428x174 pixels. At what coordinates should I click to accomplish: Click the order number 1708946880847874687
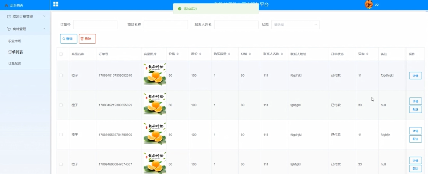(x=115, y=164)
